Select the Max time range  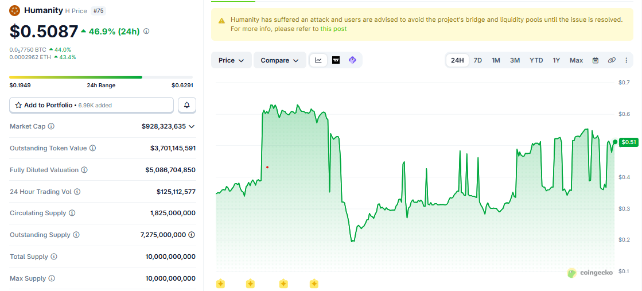576,60
